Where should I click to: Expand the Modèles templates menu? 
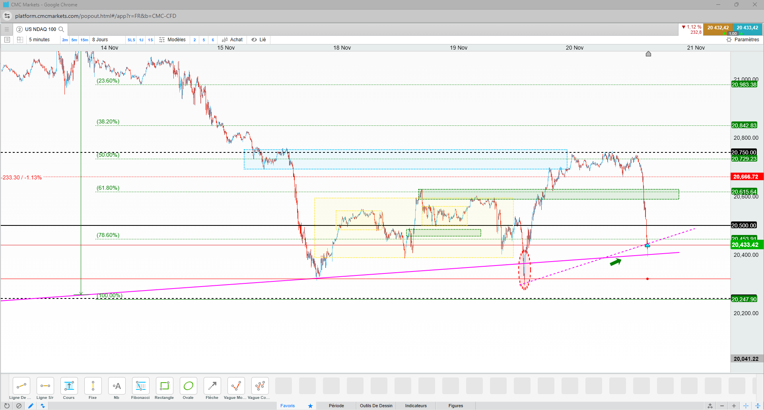(172, 40)
